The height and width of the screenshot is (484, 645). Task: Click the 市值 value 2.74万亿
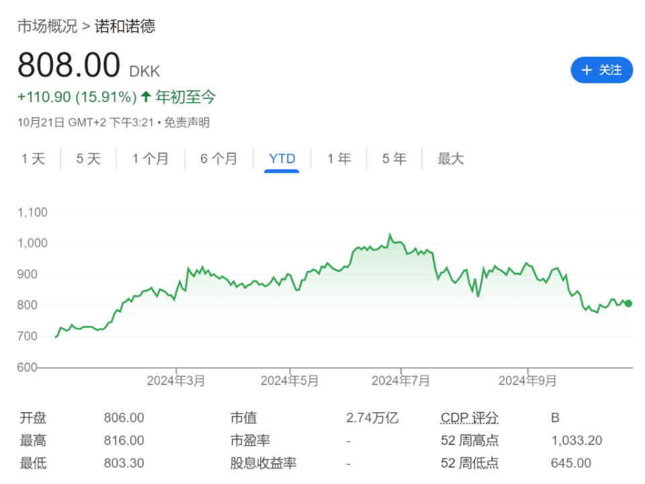coord(372,418)
